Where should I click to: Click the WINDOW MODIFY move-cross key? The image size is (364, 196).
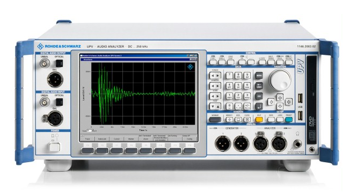point(230,120)
